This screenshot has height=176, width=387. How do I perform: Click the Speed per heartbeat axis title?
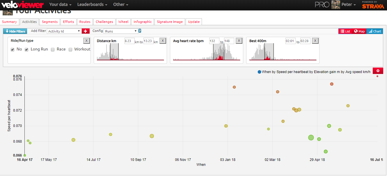click(x=9, y=116)
